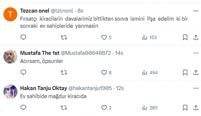201x116 pixels.
Task: Reply to Tezcan onel's tweet
Action: [23, 37]
